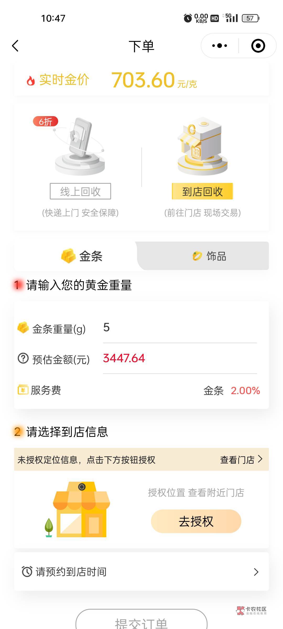Tap the mini program close circle icon

point(258,46)
